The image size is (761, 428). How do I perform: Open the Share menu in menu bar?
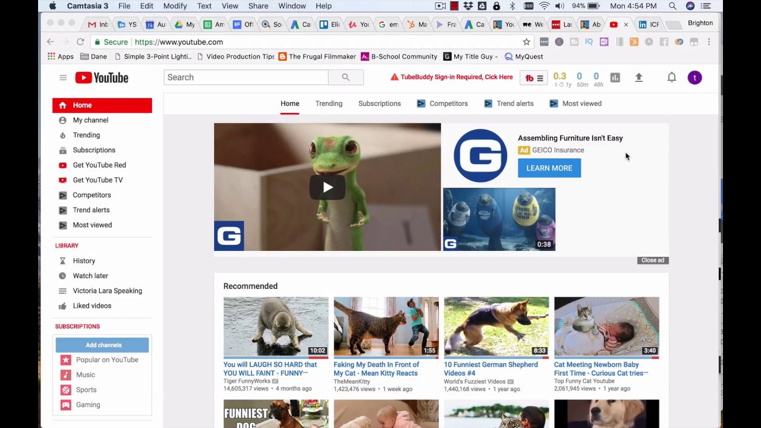[258, 6]
